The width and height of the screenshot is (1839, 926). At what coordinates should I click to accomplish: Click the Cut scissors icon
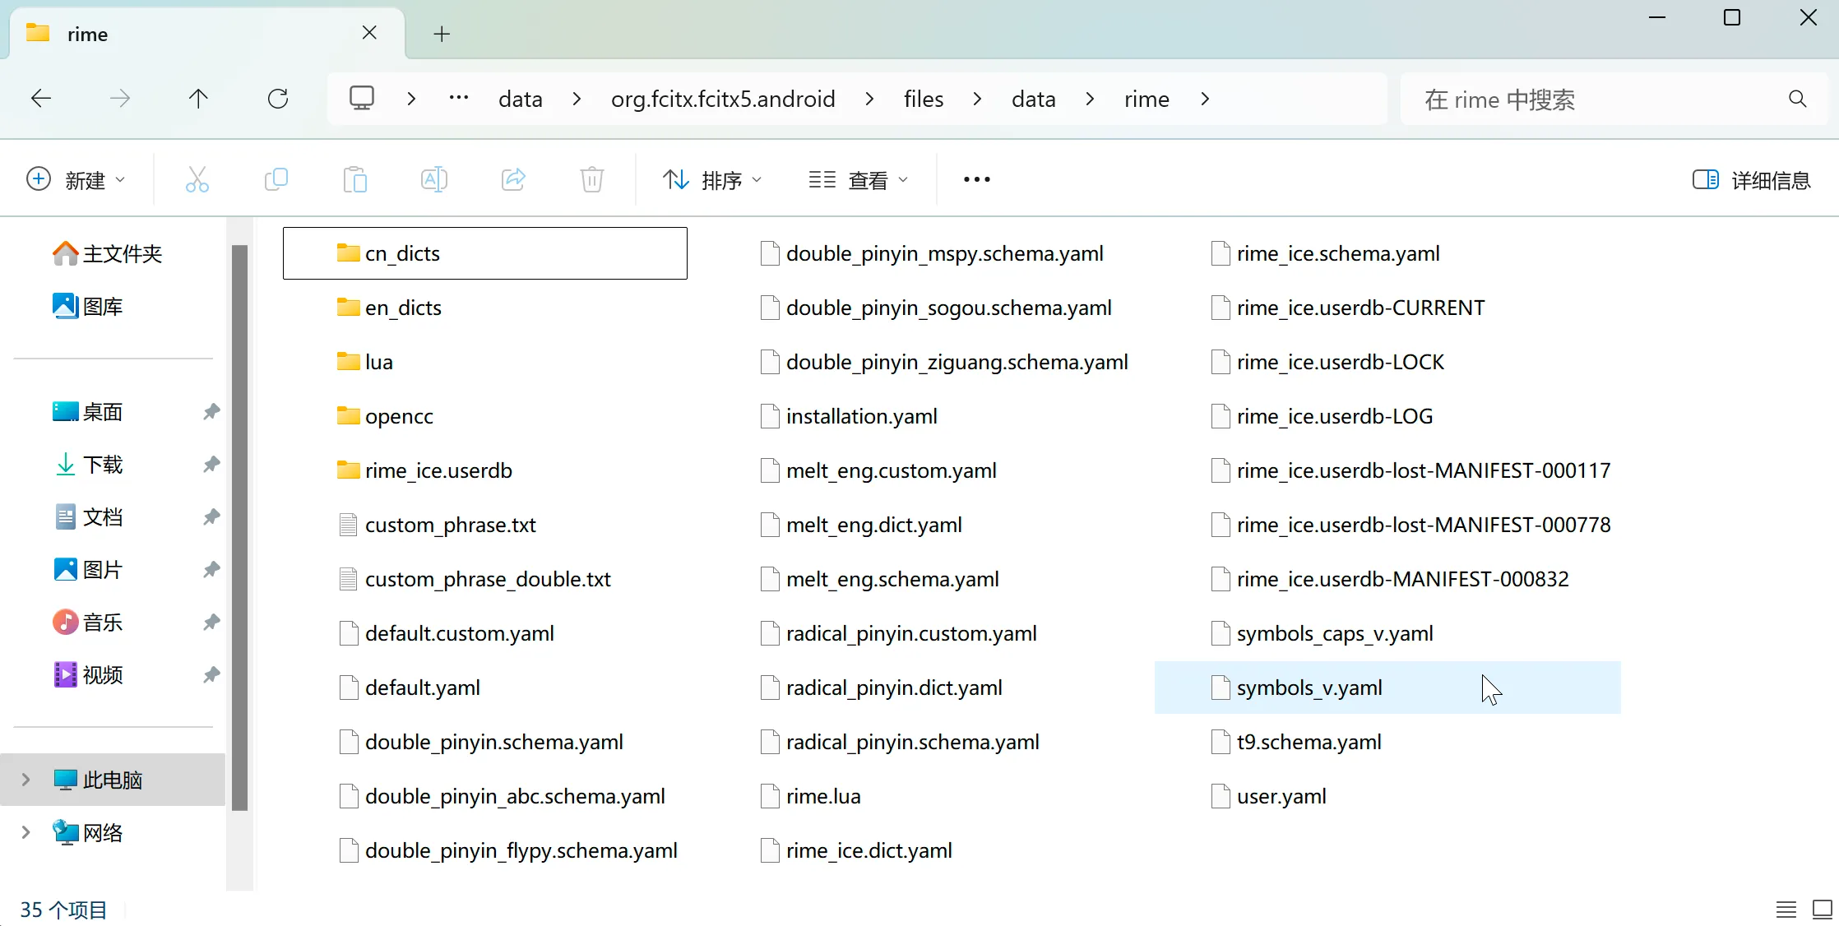tap(197, 179)
